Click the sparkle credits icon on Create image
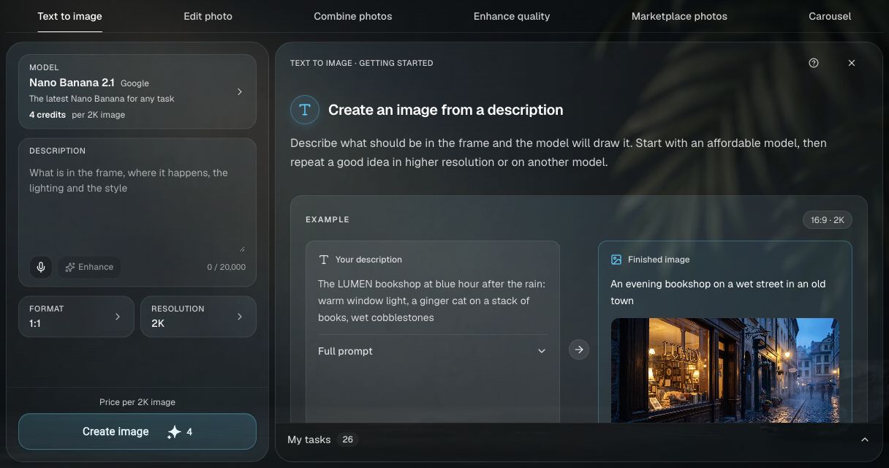Image resolution: width=889 pixels, height=468 pixels. coord(174,432)
